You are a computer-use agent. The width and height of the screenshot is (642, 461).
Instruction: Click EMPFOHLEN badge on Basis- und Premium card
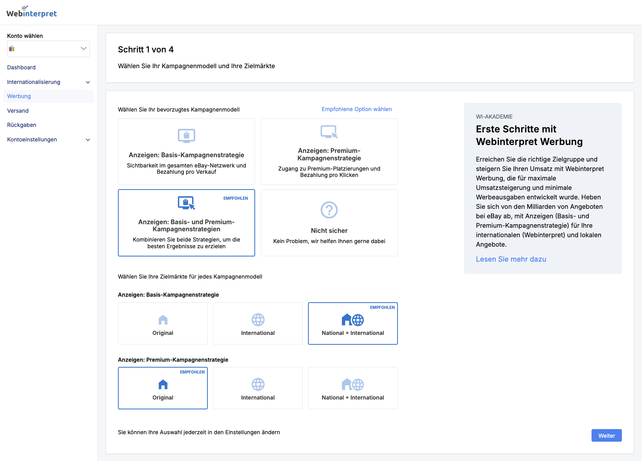tap(236, 198)
